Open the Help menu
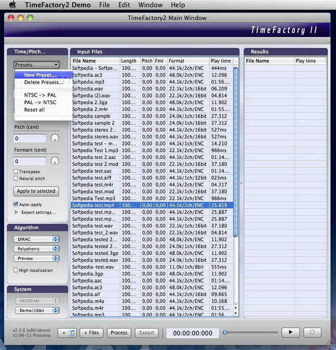The height and width of the screenshot is (350, 336). point(178,4)
